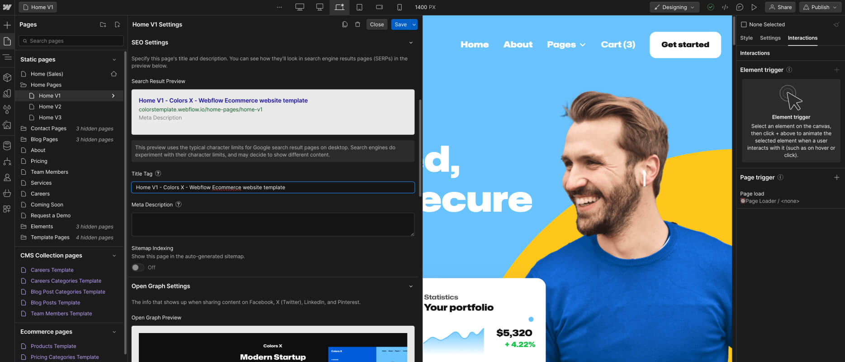845x362 pixels.
Task: Open the Save button dropdown arrow
Action: [x=414, y=24]
